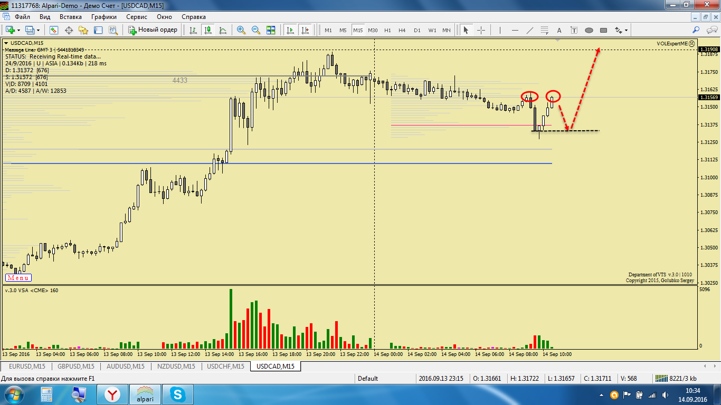Toggle chart auto scroll
This screenshot has height=405, width=721.
(290, 30)
